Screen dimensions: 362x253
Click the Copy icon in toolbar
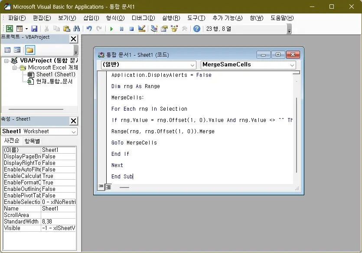[x=56, y=29]
